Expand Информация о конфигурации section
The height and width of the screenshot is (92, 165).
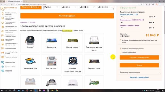coord(139,72)
